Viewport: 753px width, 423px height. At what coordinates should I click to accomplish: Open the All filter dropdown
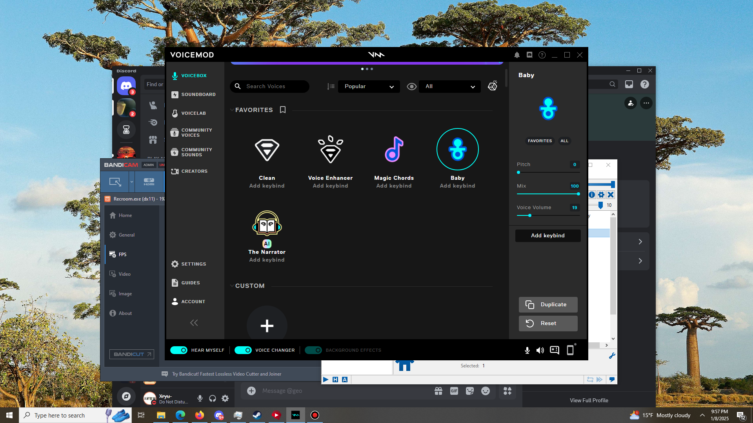click(450, 87)
